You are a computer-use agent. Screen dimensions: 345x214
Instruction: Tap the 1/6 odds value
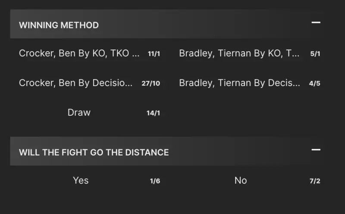click(x=155, y=181)
